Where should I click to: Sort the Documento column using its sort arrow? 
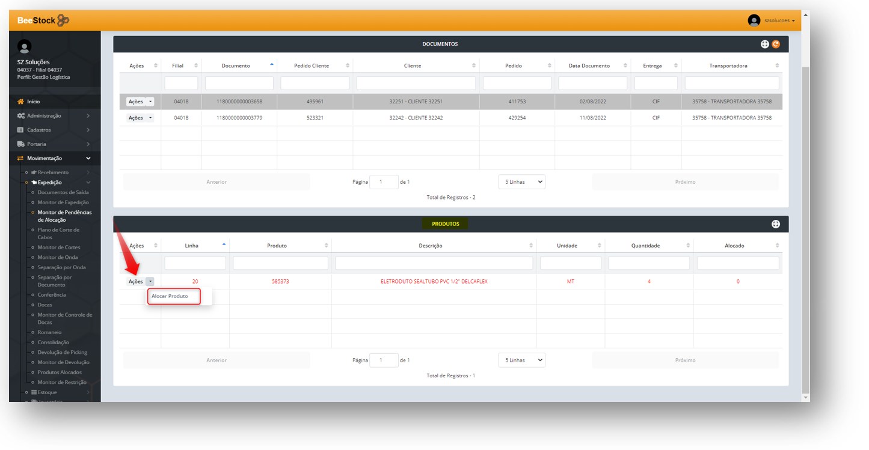coord(271,65)
